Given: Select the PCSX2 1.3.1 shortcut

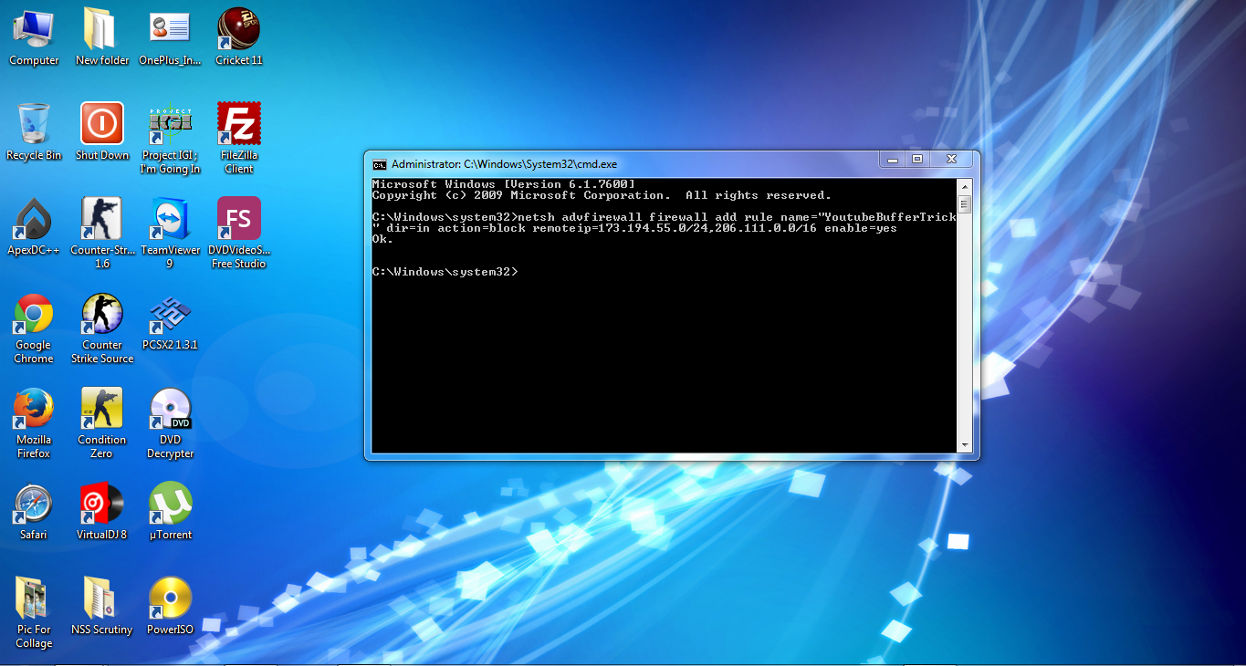Looking at the screenshot, I should click(x=170, y=322).
